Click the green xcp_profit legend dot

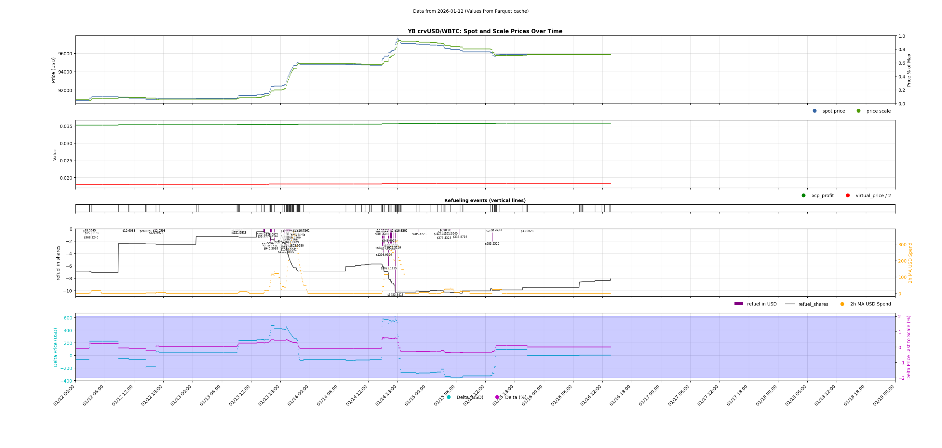pyautogui.click(x=803, y=195)
